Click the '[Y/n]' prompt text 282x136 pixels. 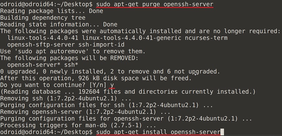(x=98, y=85)
